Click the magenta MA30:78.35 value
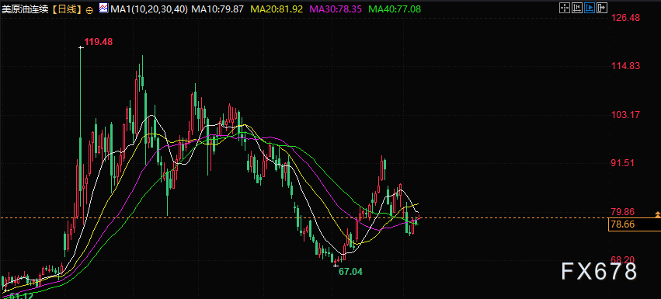The image size is (661, 299). point(336,9)
